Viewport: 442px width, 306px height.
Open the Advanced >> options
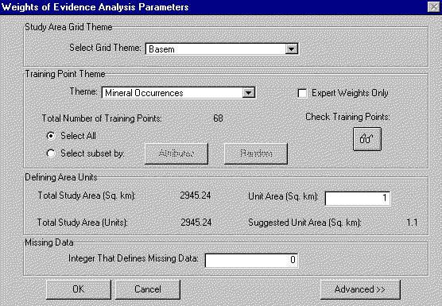pyautogui.click(x=360, y=289)
